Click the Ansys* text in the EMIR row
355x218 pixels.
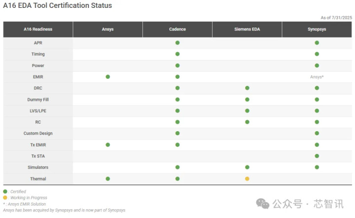coord(317,77)
